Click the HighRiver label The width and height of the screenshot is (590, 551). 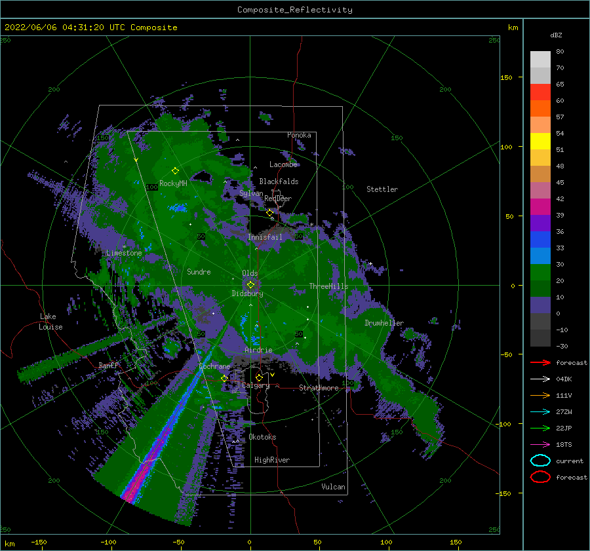(x=272, y=460)
